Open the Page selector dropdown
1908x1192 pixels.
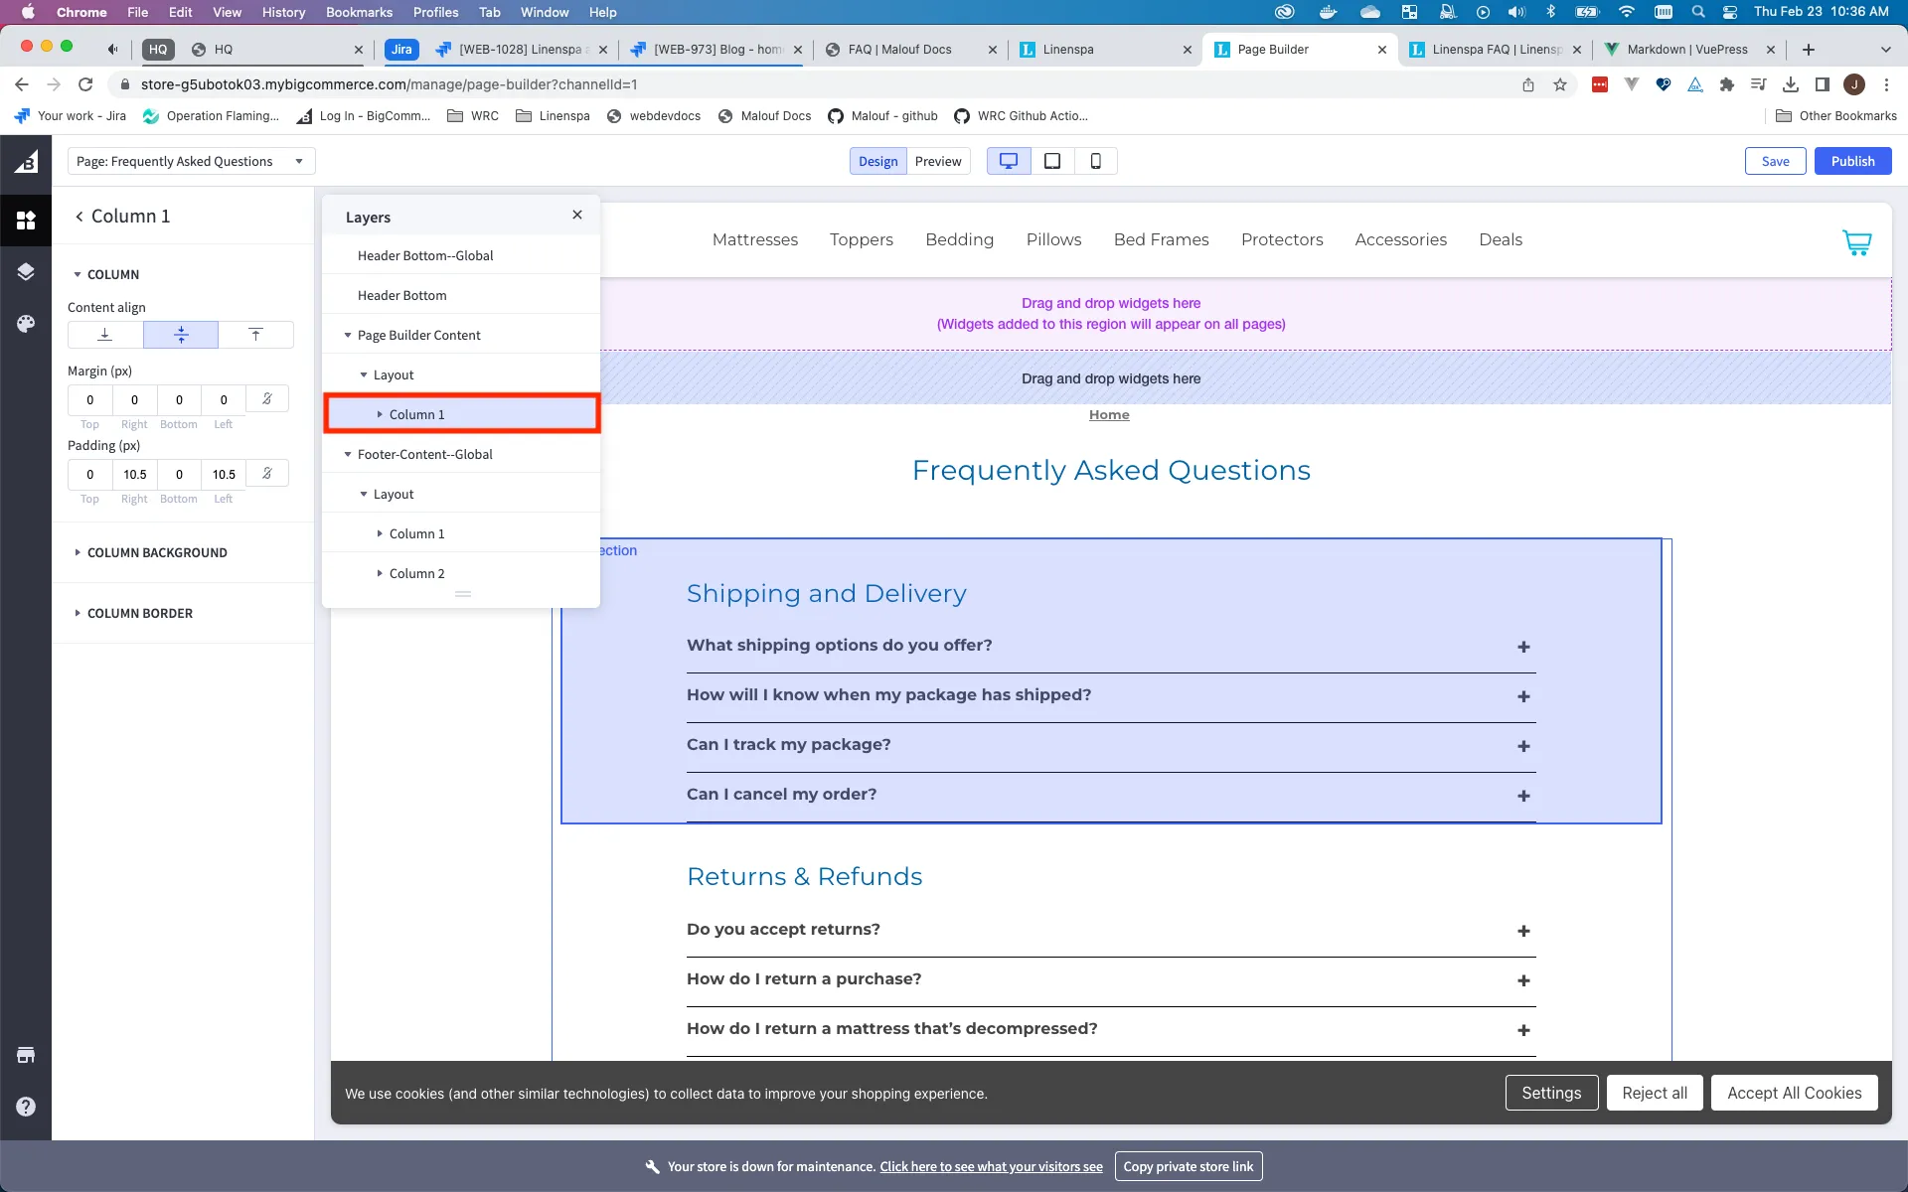tap(191, 160)
